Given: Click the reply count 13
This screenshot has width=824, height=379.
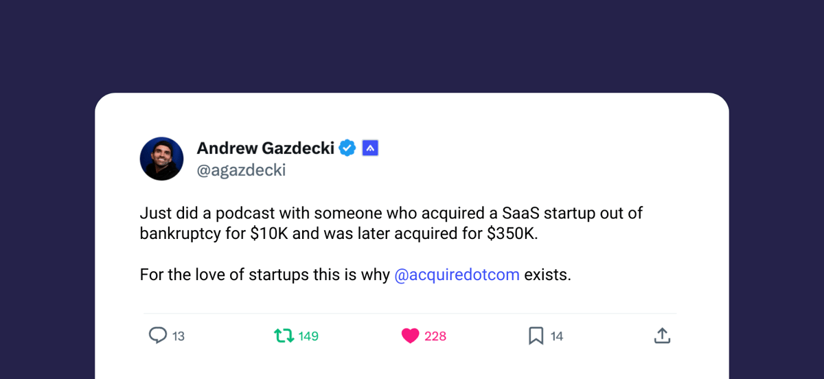Looking at the screenshot, I should click(179, 336).
